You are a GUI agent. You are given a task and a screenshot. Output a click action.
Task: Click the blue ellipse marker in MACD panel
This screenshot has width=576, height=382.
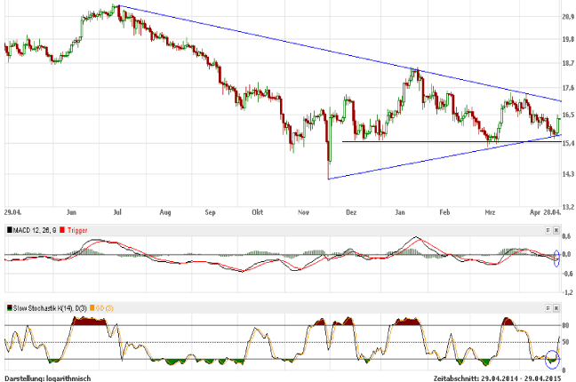tap(556, 259)
